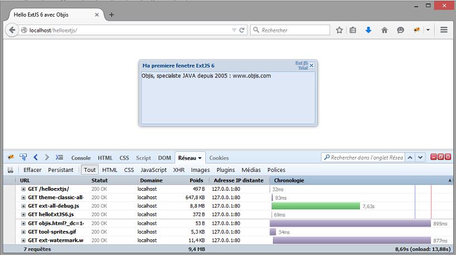The image size is (456, 255).
Task: Activate the element inspector icon
Action: [x=23, y=157]
